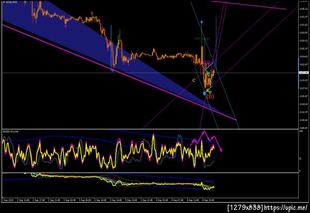The height and width of the screenshot is (213, 310).
Task: Click the 2 Sep 2015 time axis label
Action: click(8, 200)
